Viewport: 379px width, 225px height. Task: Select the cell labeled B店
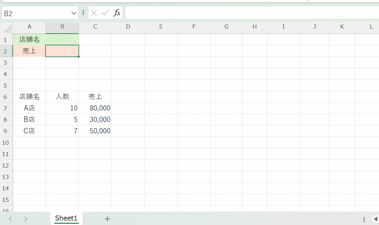(29, 120)
